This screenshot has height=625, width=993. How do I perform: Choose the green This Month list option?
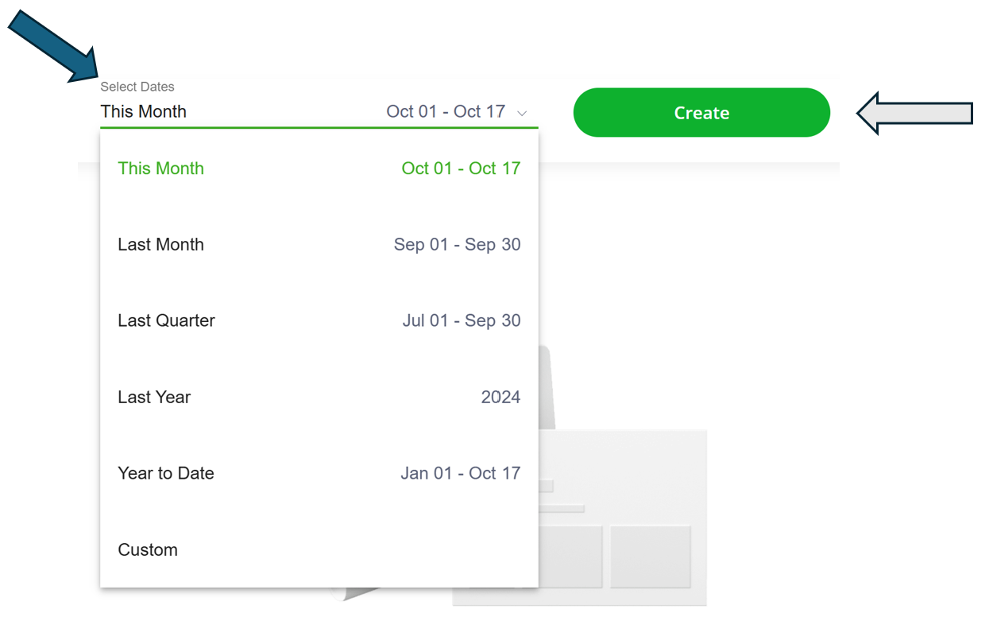[x=160, y=169]
